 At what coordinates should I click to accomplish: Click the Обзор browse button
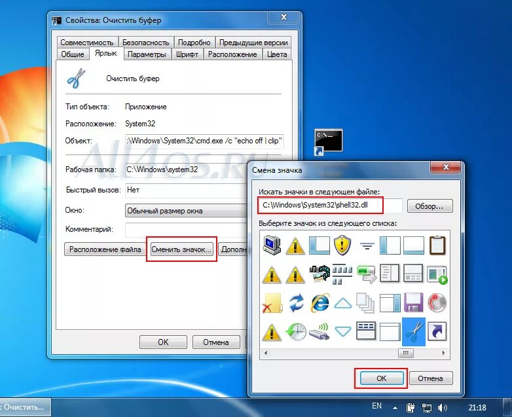[x=430, y=206]
